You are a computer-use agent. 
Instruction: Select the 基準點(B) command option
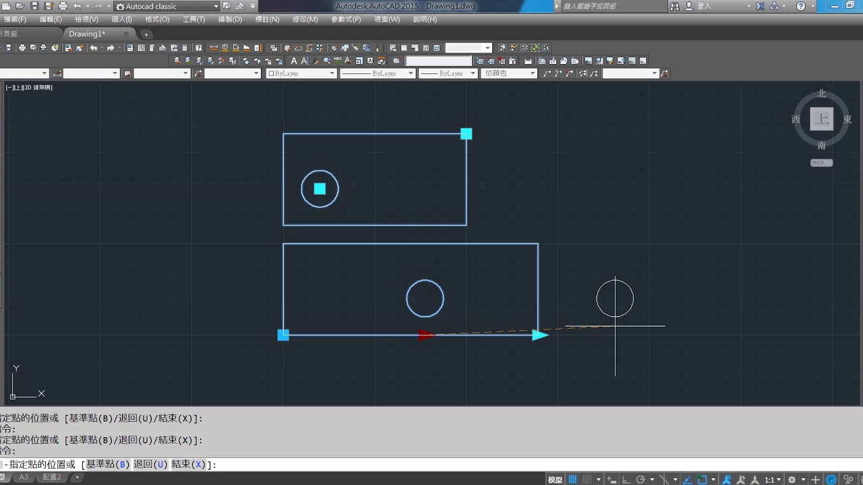(107, 465)
